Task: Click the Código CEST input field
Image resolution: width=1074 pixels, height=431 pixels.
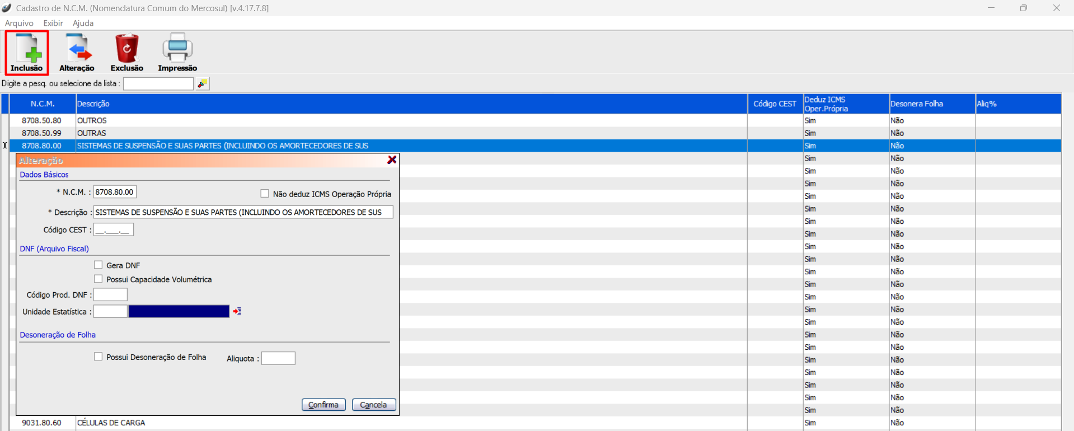Action: coord(113,229)
